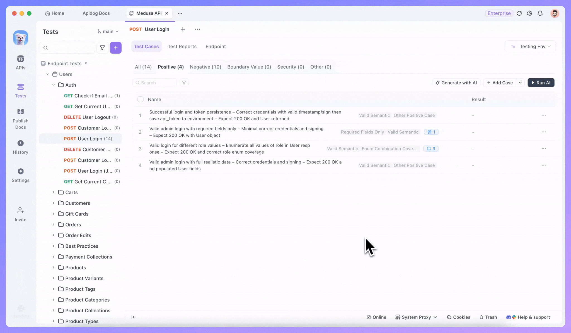This screenshot has height=333, width=571.
Task: Open Trash in the status bar
Action: tap(488, 317)
